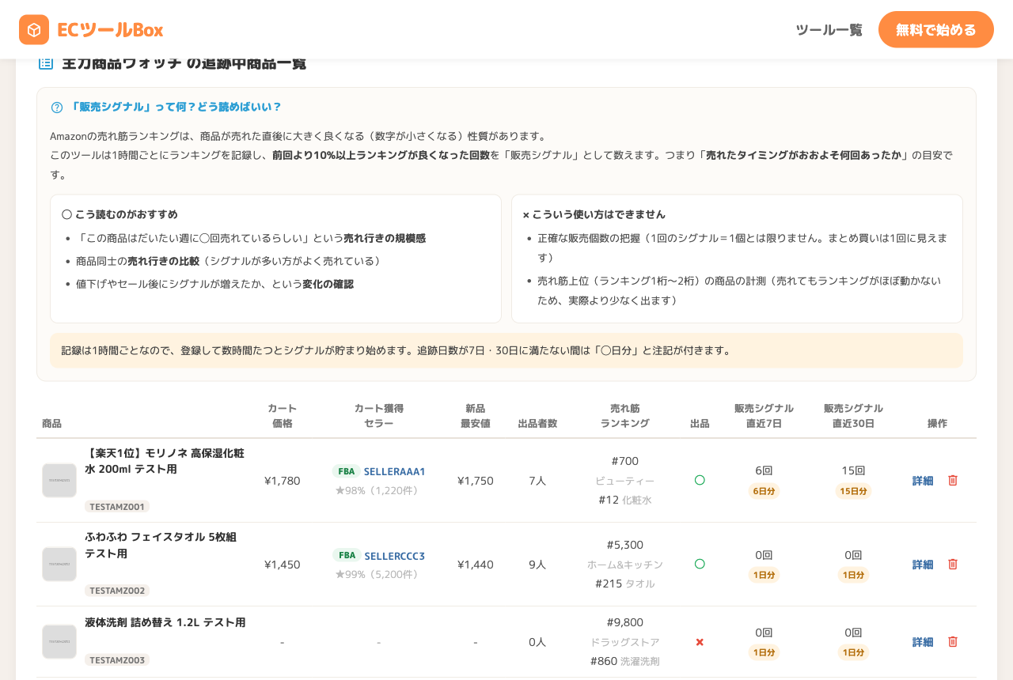This screenshot has height=680, width=1013.
Task: Click the list icon beside 追跡中商品一覧 heading
Action: (46, 62)
